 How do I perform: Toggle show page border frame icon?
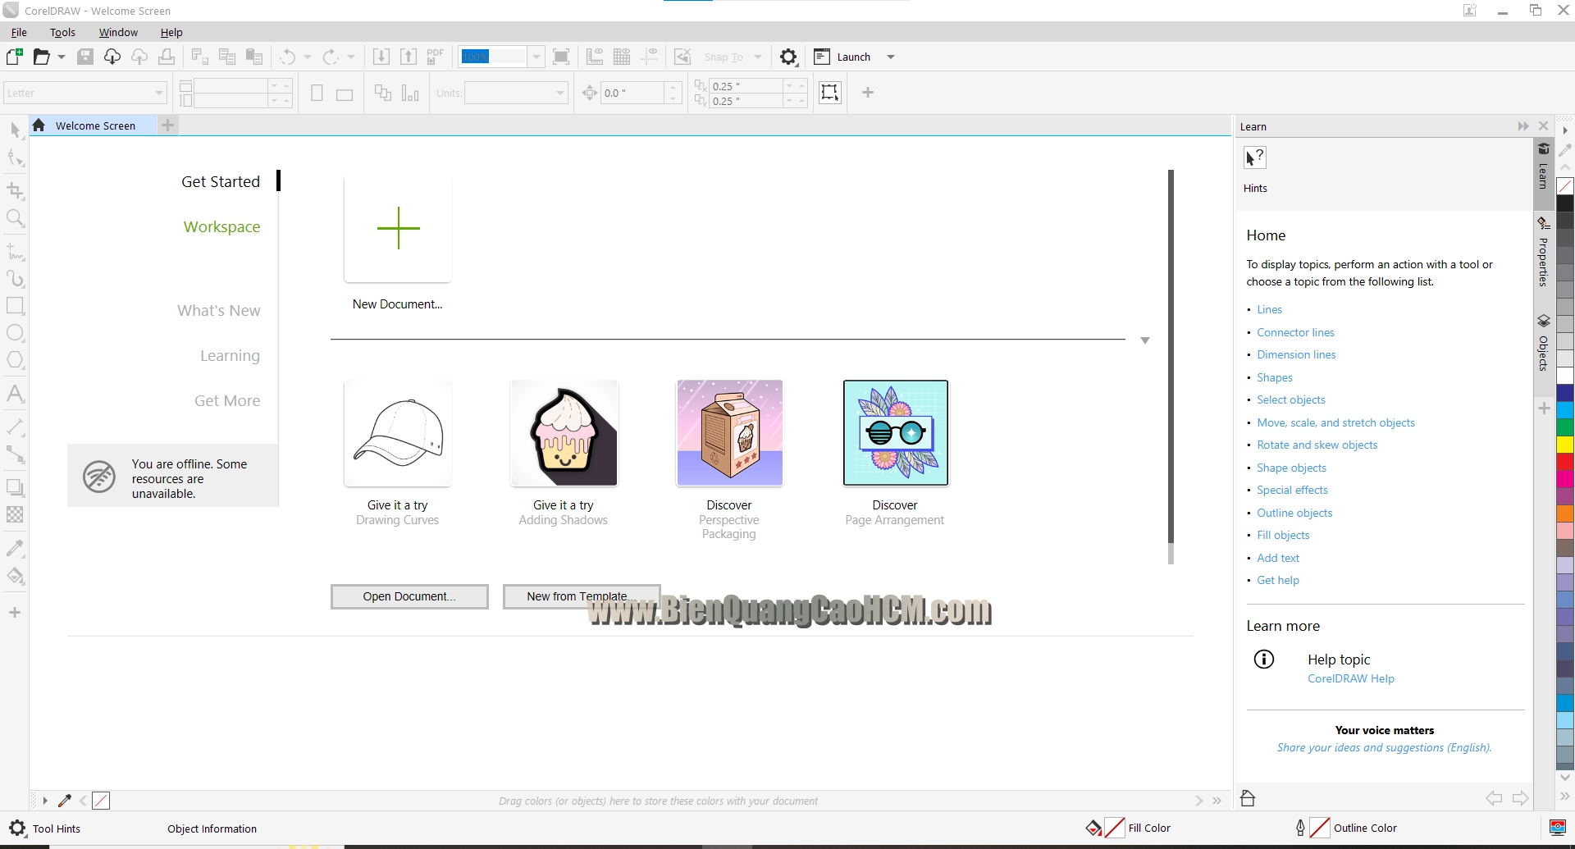830,92
